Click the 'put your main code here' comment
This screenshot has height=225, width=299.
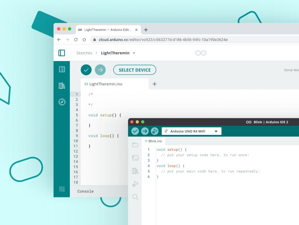tap(210, 171)
